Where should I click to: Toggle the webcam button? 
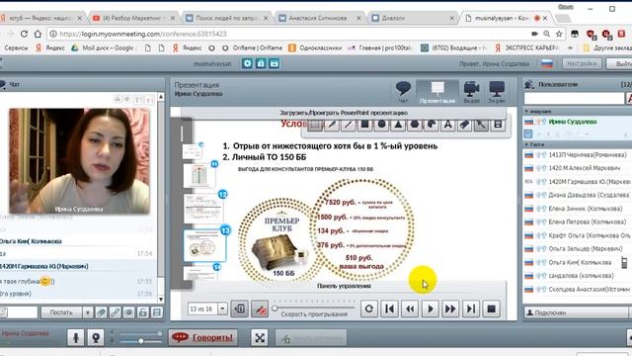(96, 337)
